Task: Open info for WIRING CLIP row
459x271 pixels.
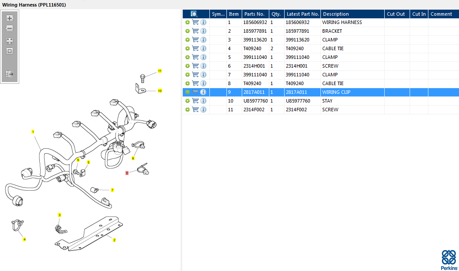Action: click(203, 92)
